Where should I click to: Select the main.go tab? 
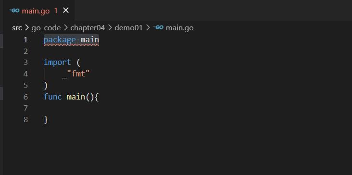click(x=37, y=11)
